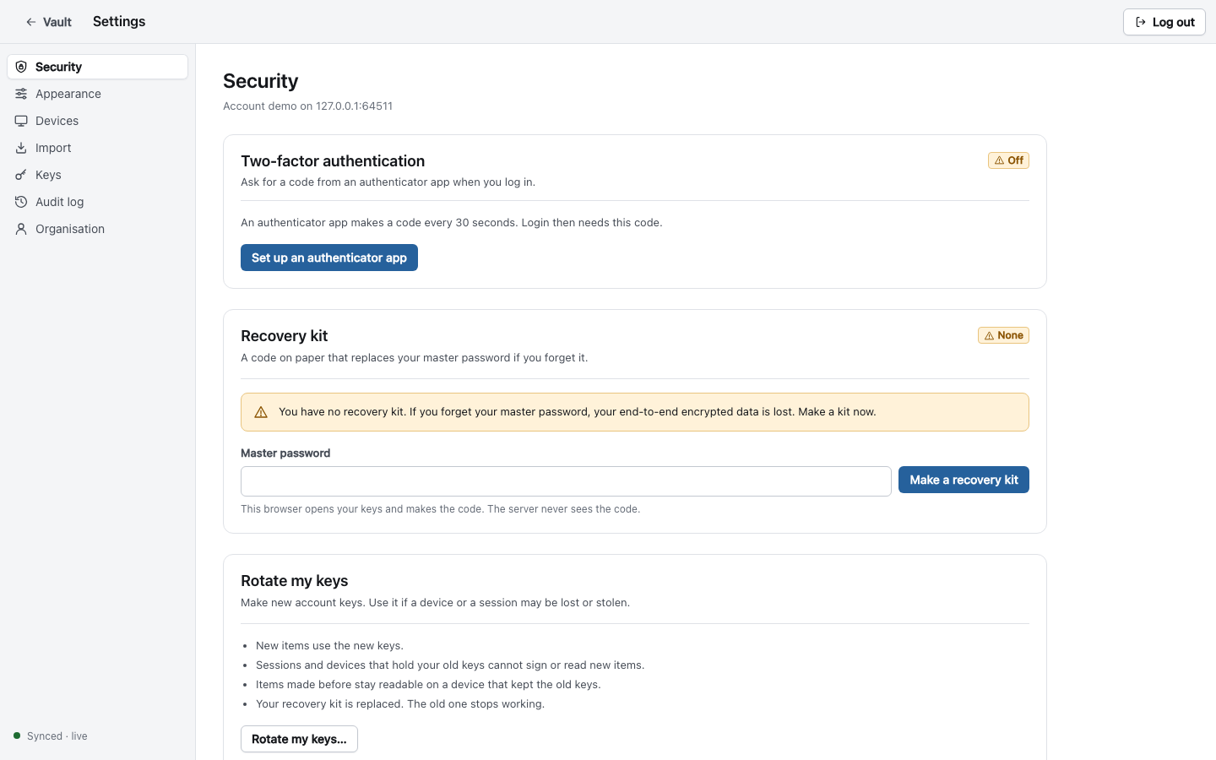The image size is (1216, 760).
Task: Open the Keys settings page
Action: click(98, 175)
